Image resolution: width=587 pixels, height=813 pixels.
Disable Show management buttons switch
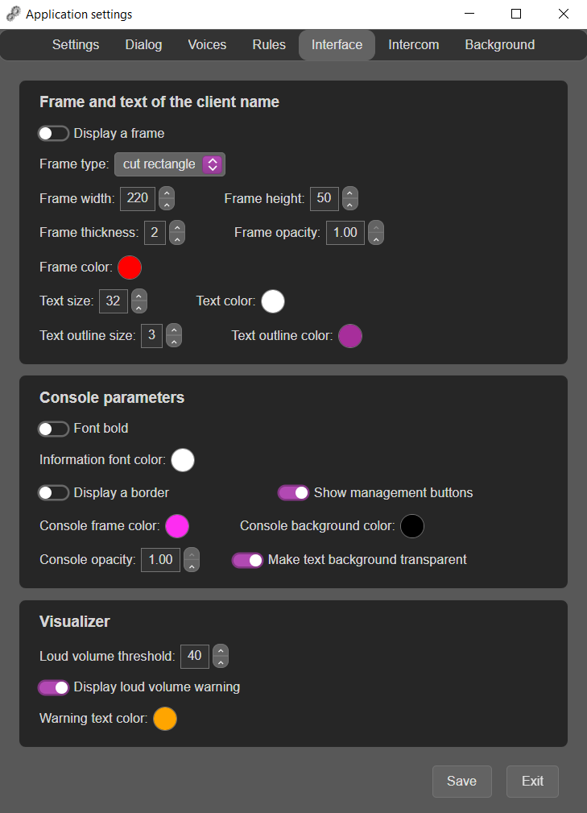293,492
